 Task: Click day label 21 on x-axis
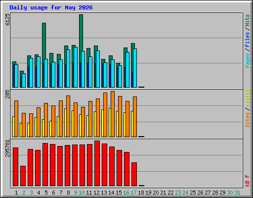point(163,193)
